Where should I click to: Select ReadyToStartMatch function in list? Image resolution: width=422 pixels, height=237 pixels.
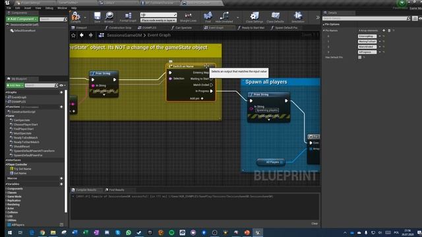26,142
